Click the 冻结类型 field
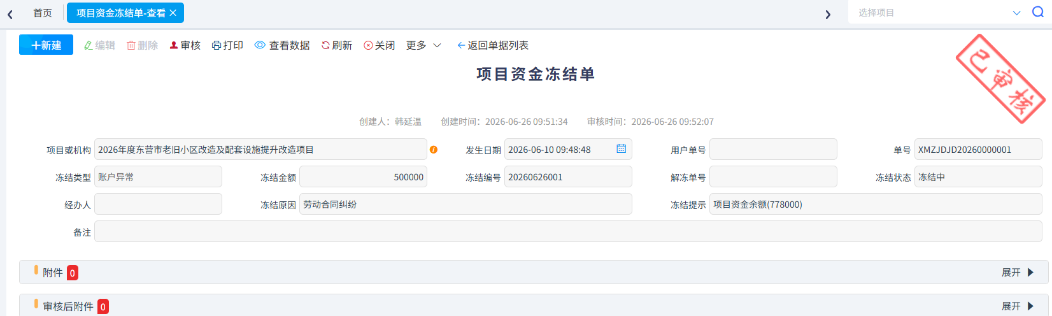The height and width of the screenshot is (316, 1052). 158,176
